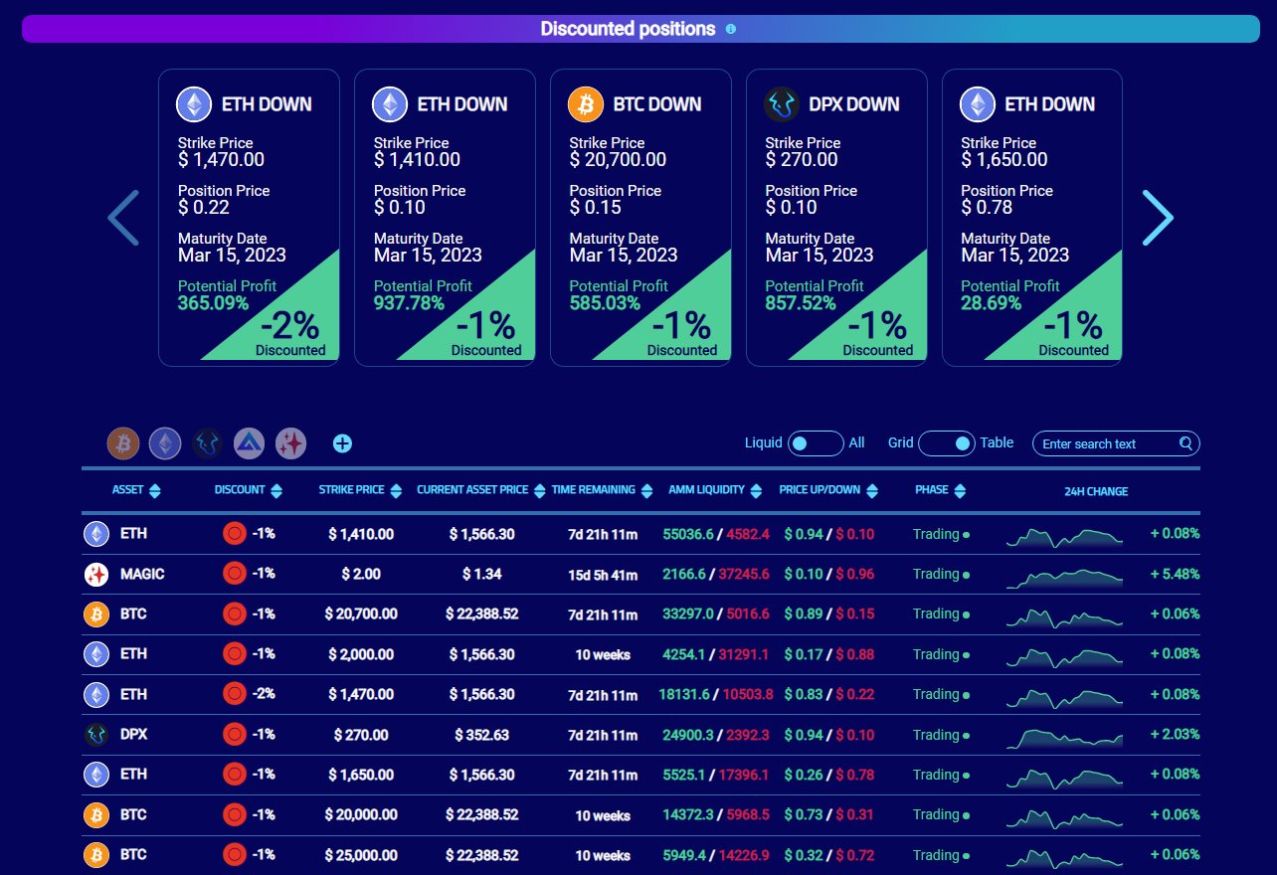
Task: Sort table by Phase column
Action: 940,490
